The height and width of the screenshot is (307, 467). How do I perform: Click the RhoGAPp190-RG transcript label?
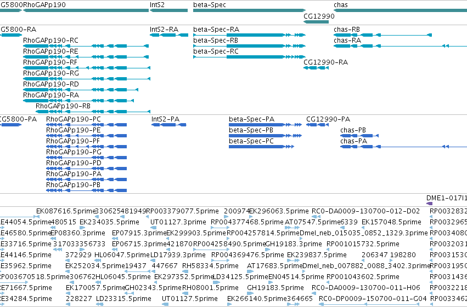pyautogui.click(x=51, y=73)
